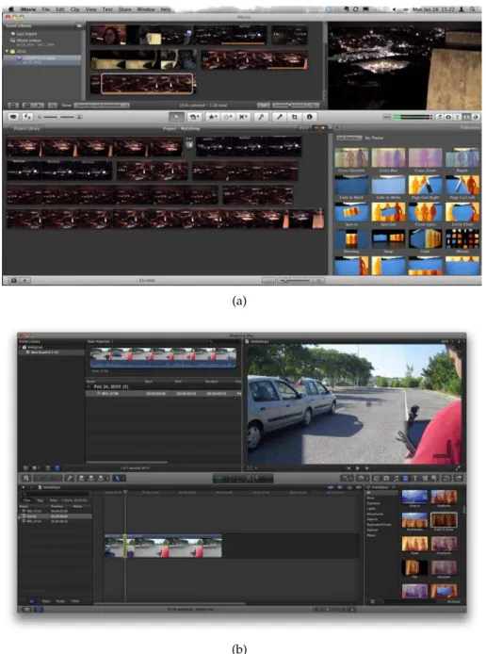Click the Set Theme button

point(349,139)
